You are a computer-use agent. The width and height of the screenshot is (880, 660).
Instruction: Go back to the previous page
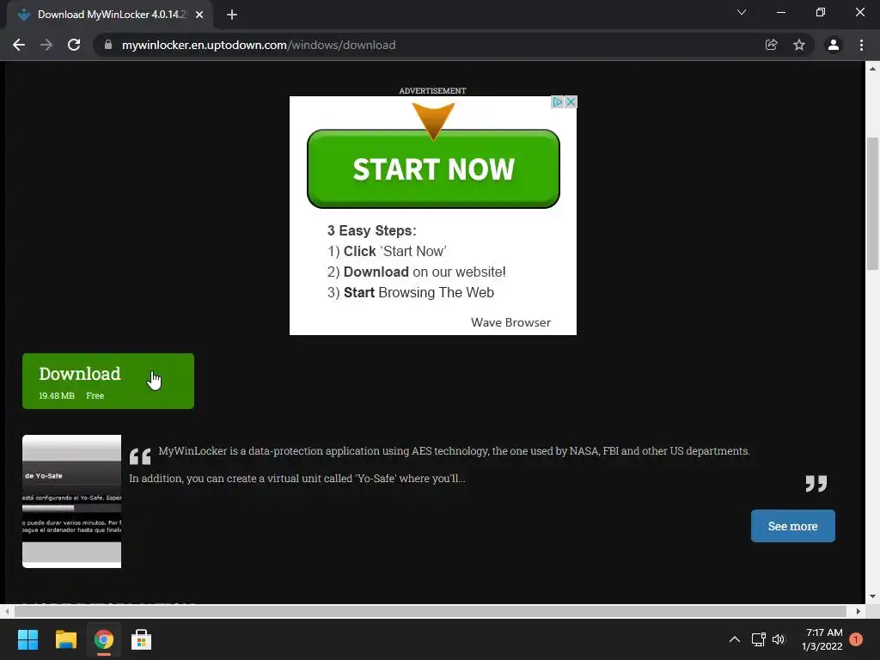coord(19,45)
